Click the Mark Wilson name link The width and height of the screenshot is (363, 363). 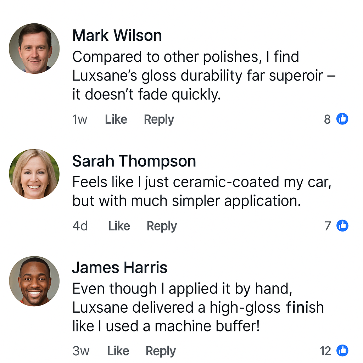point(117,35)
